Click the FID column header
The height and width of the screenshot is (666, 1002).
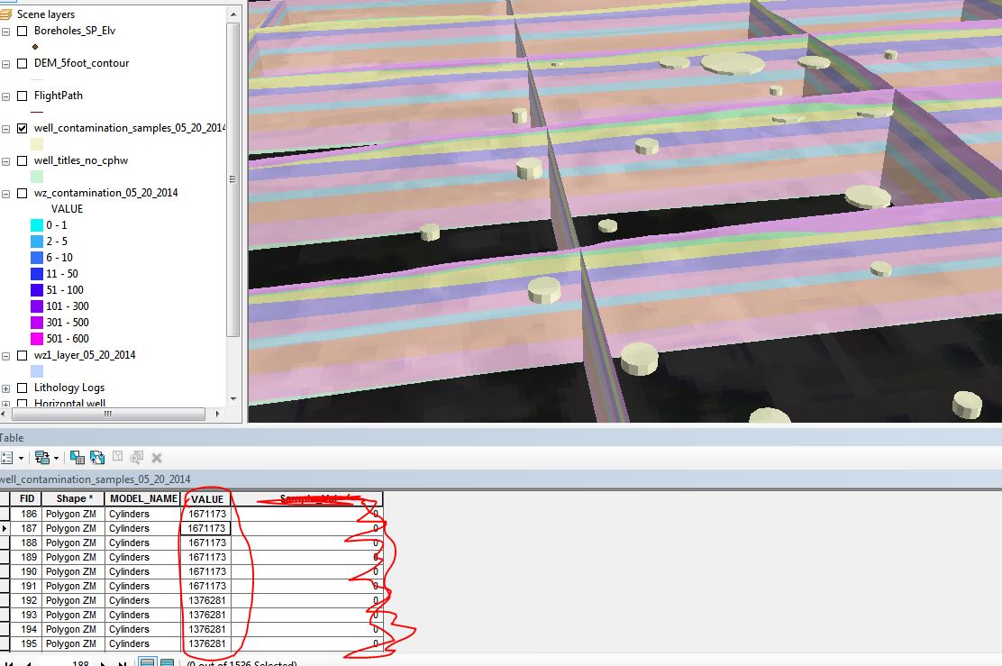[27, 498]
